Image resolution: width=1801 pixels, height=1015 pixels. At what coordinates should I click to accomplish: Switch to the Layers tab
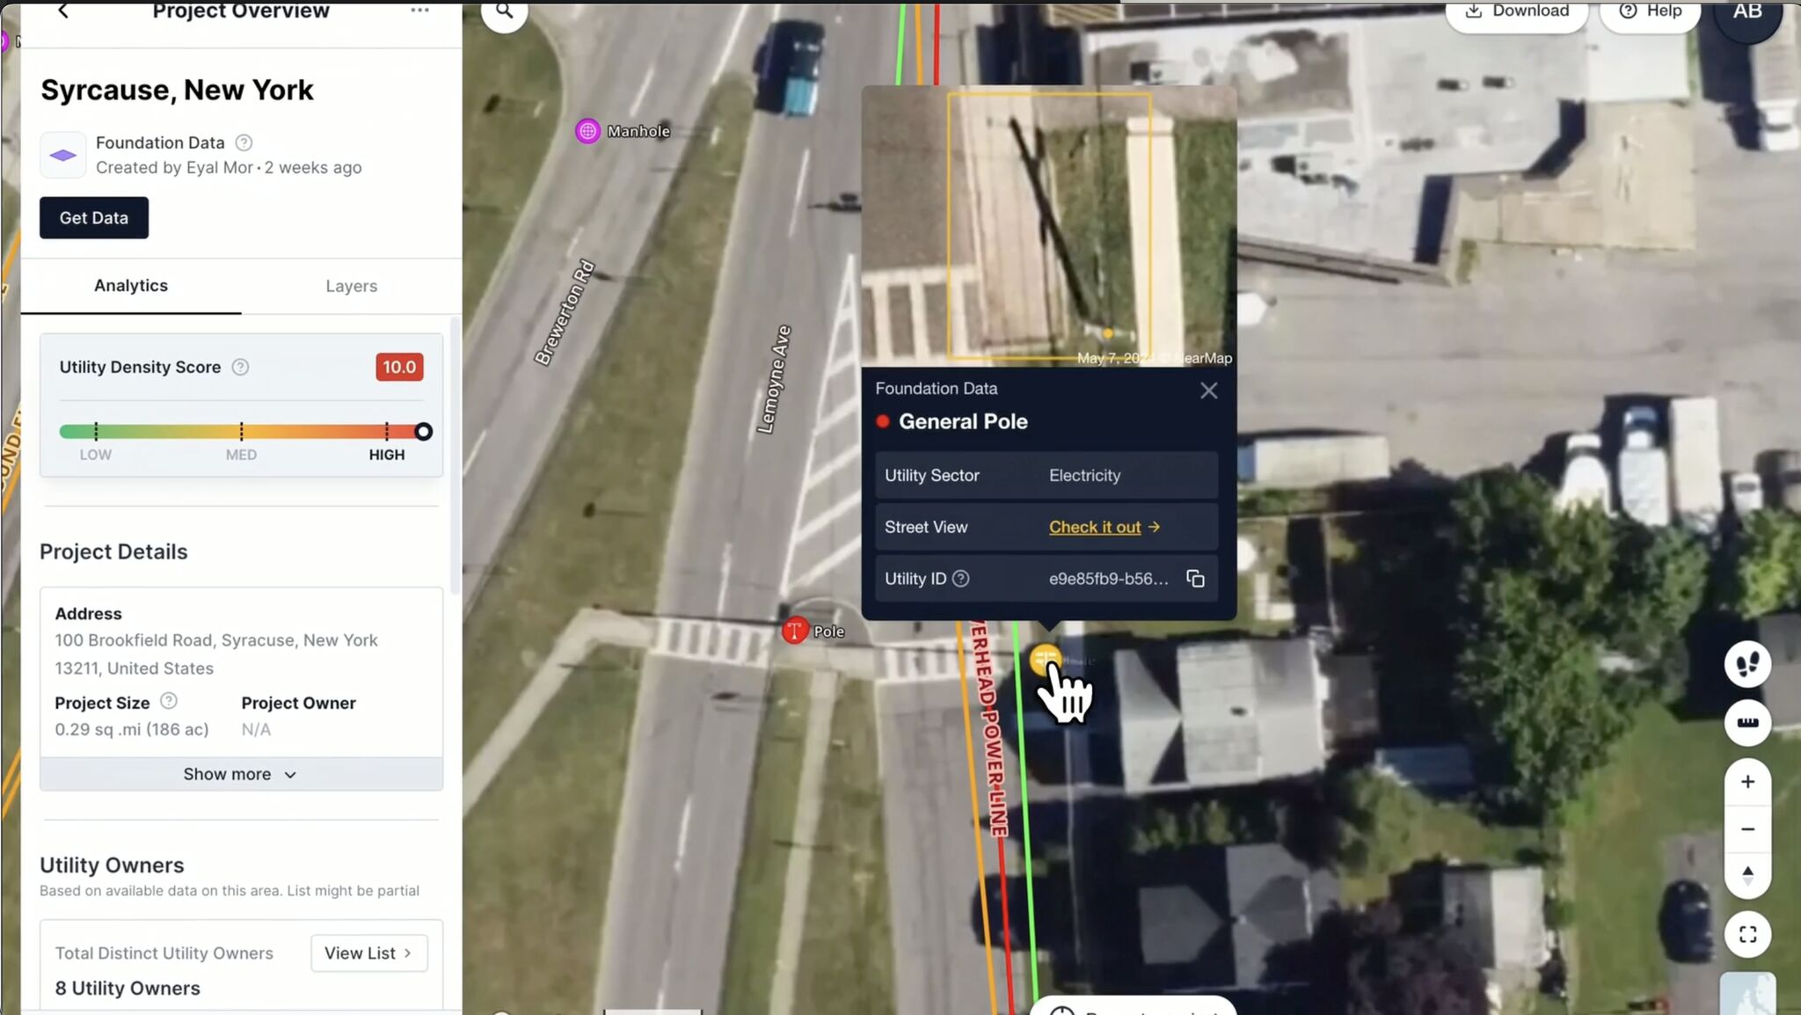point(351,286)
